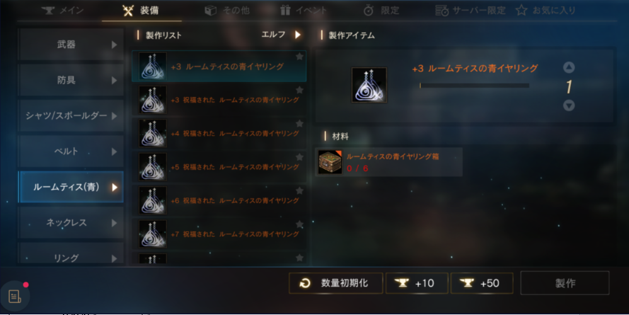Viewport: 629px width, 315px height.
Task: Click the reset arrow icon on 数量初期化
Action: pos(305,283)
